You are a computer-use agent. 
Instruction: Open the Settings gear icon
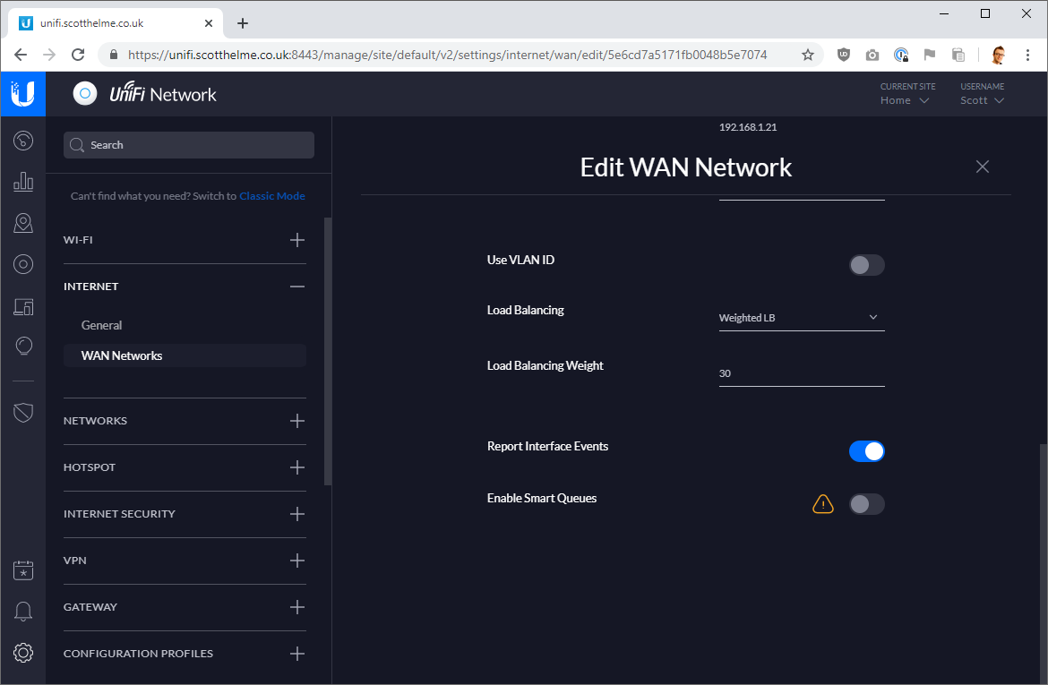click(x=23, y=653)
